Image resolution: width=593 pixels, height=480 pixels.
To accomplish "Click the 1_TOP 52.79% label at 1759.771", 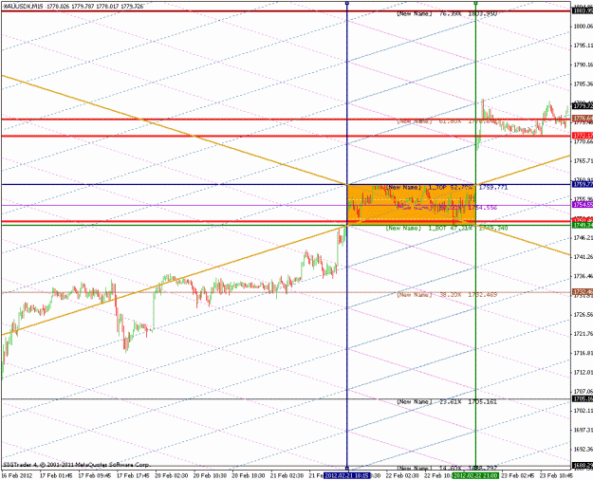I will coord(446,188).
